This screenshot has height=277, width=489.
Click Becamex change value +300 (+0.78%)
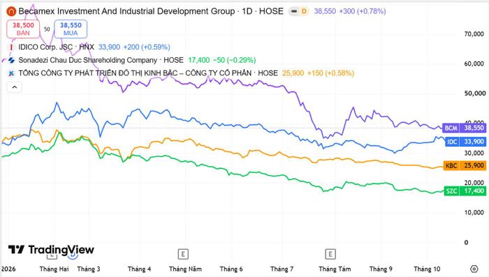tap(363, 12)
